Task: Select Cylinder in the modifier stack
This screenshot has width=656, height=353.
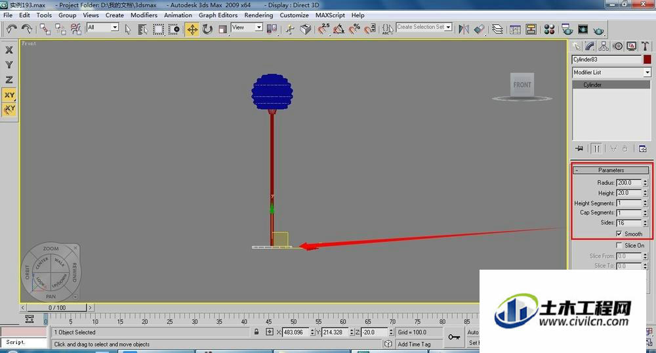Action: pos(611,85)
